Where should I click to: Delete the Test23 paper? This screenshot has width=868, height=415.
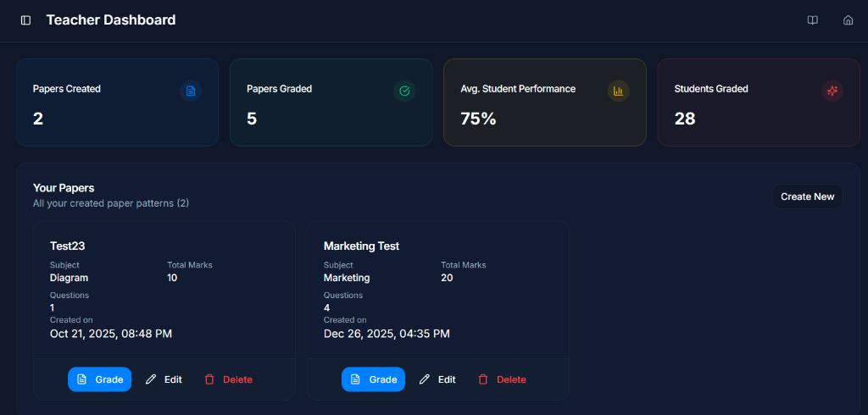[228, 379]
